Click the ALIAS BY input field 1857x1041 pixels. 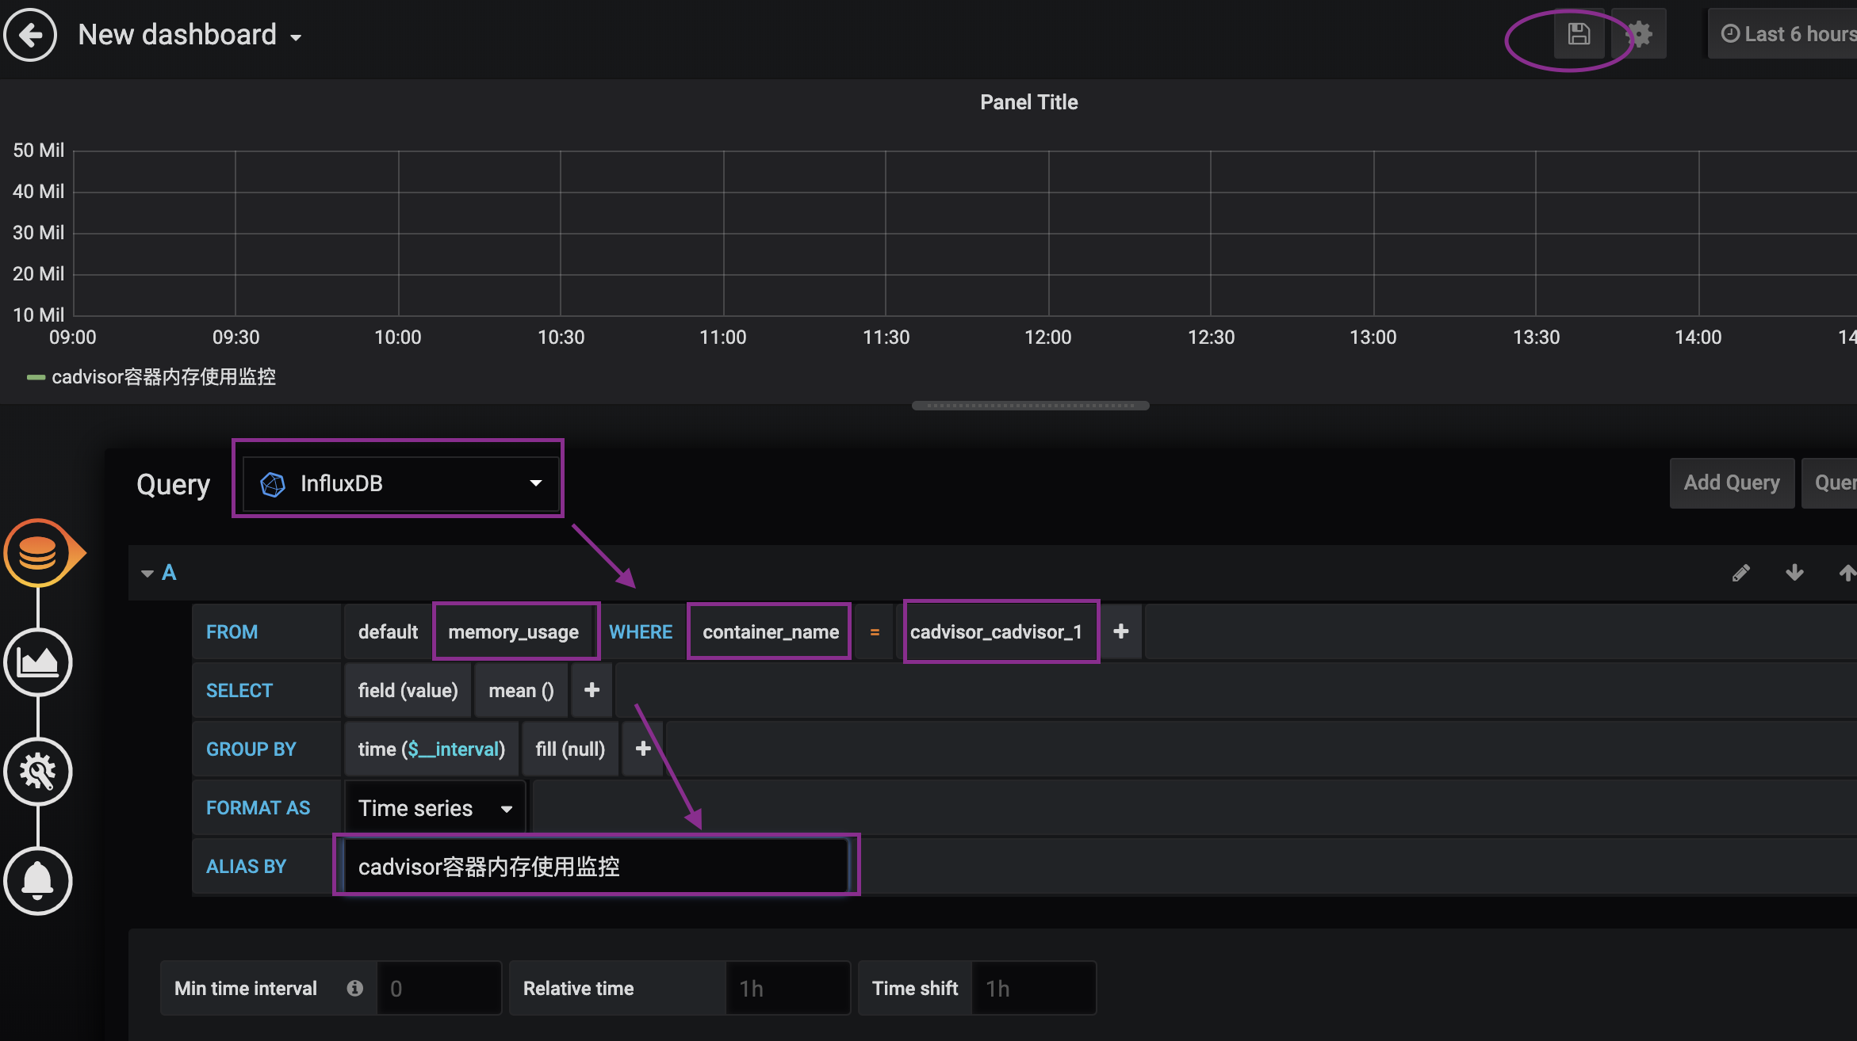[x=596, y=867]
